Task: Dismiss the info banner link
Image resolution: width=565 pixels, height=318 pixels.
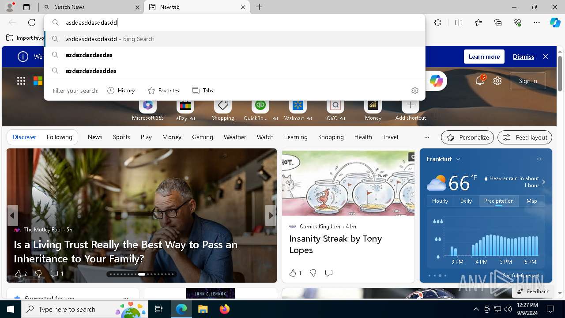Action: coord(524,57)
